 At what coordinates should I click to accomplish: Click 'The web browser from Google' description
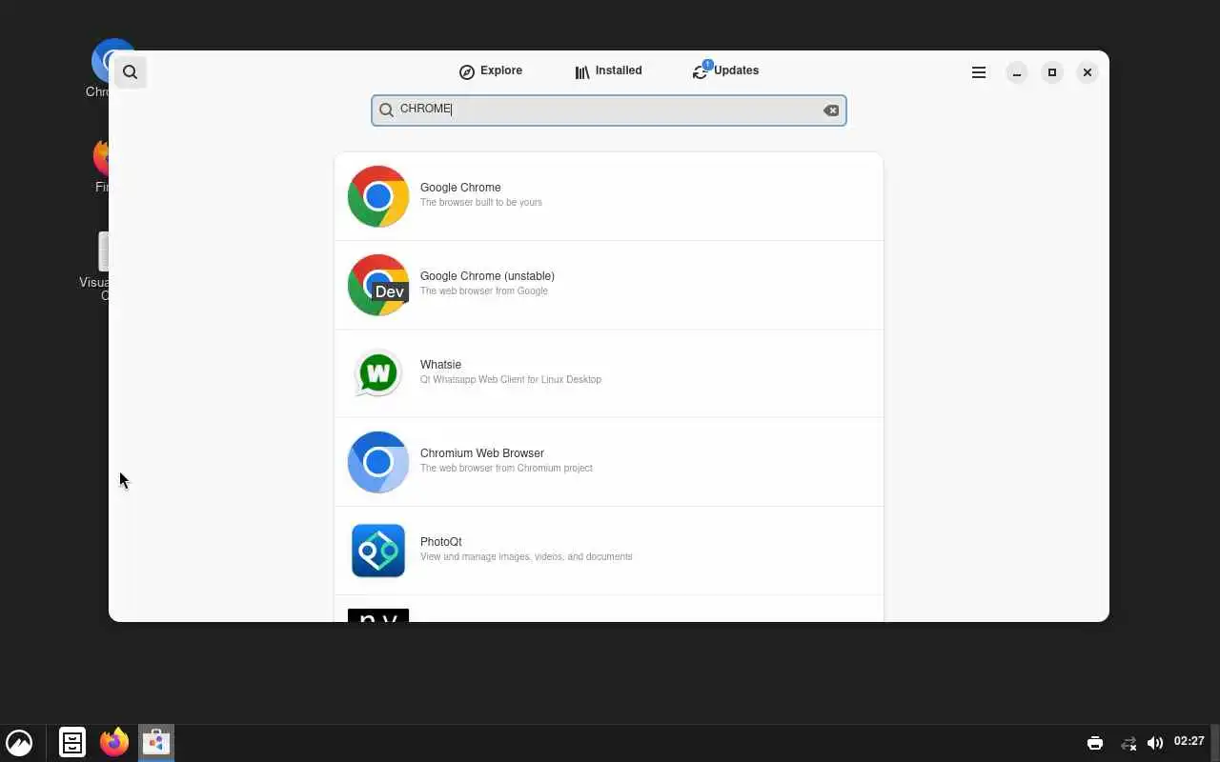484,291
